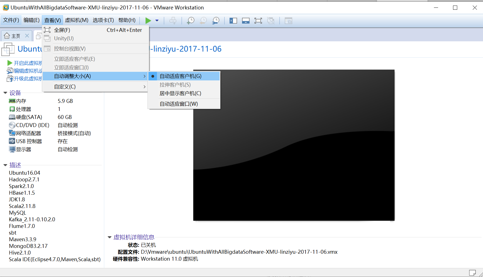This screenshot has width=483, height=277.
Task: Click the 网络适配器 network icon
Action: (x=12, y=133)
